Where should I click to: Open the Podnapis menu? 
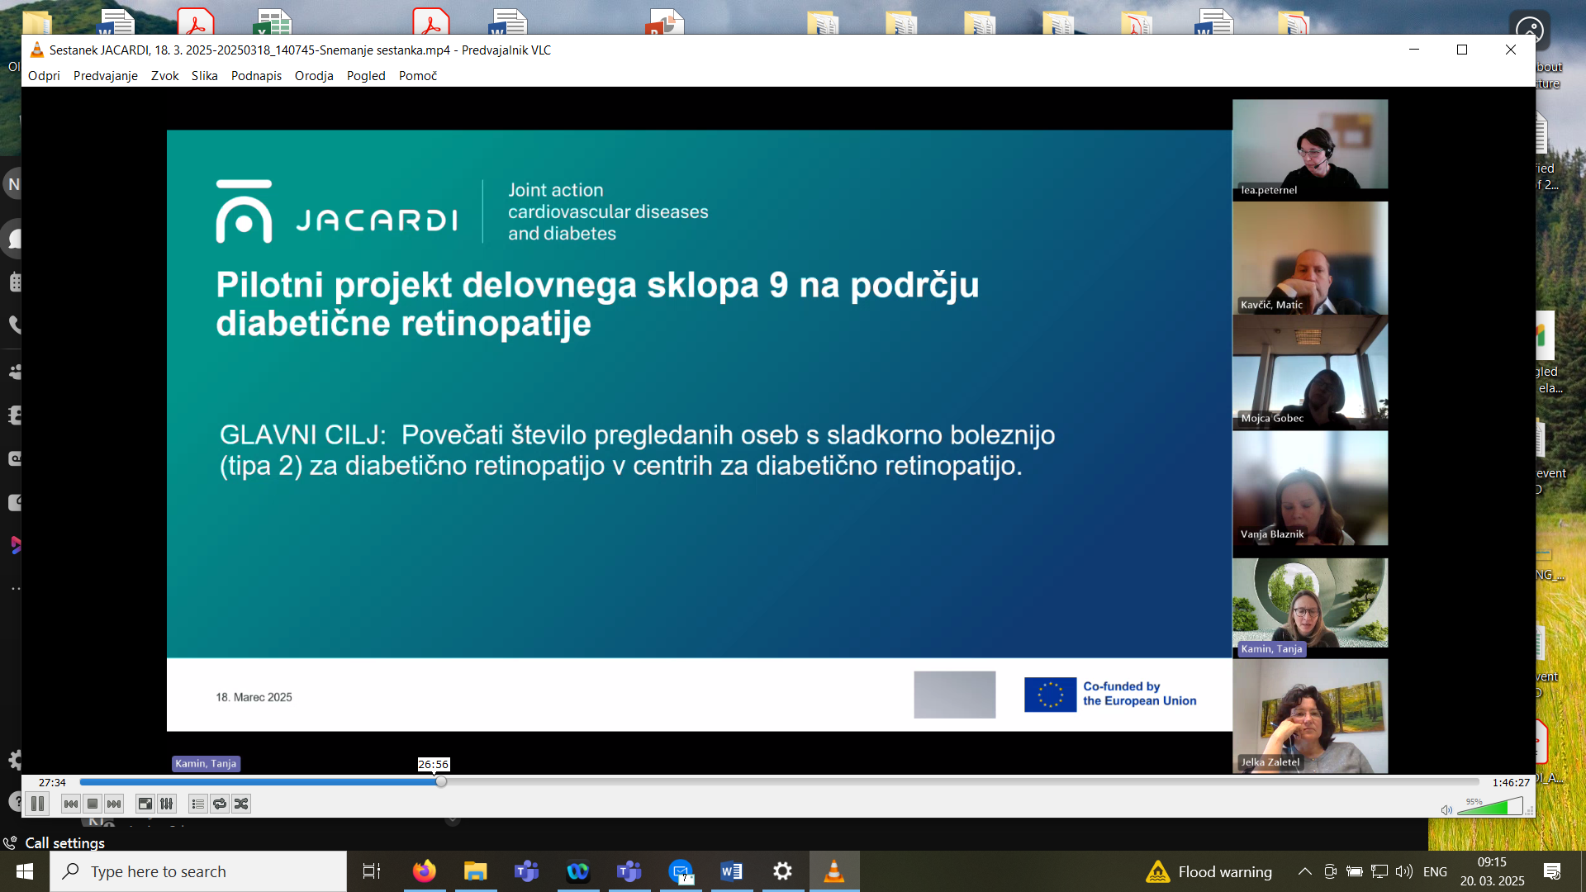pyautogui.click(x=256, y=75)
